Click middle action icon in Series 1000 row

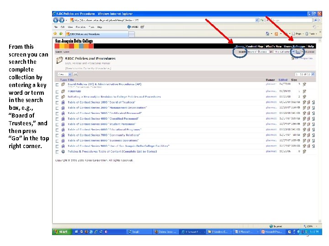pos(308,102)
